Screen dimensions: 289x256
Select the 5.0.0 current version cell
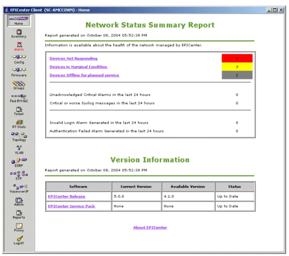136,196
